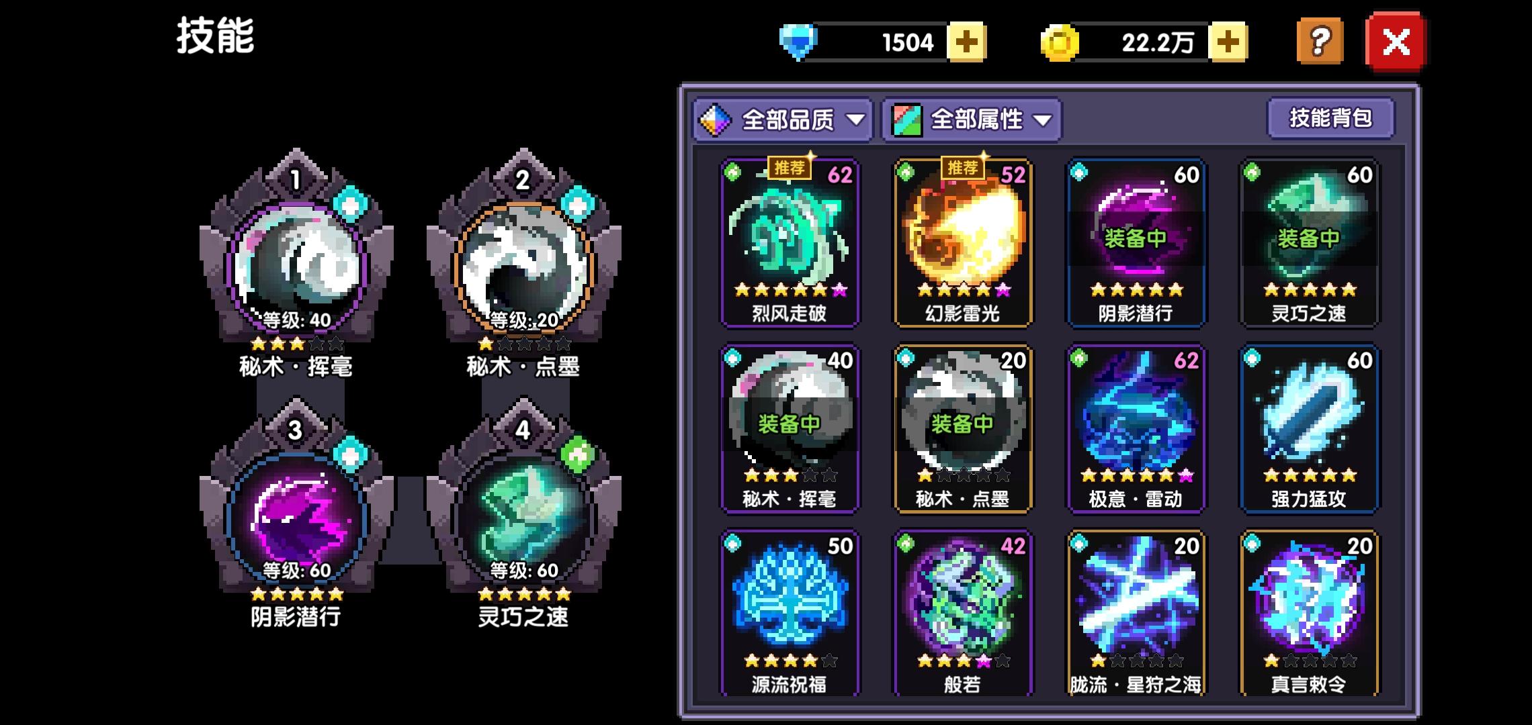Viewport: 1532px width, 725px height.
Task: Add diamonds with the plus button
Action: click(966, 42)
